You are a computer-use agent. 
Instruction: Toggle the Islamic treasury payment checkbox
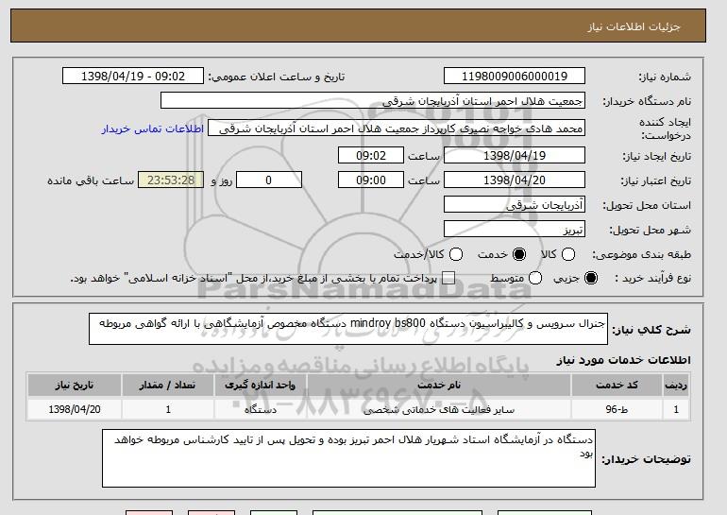click(448, 278)
